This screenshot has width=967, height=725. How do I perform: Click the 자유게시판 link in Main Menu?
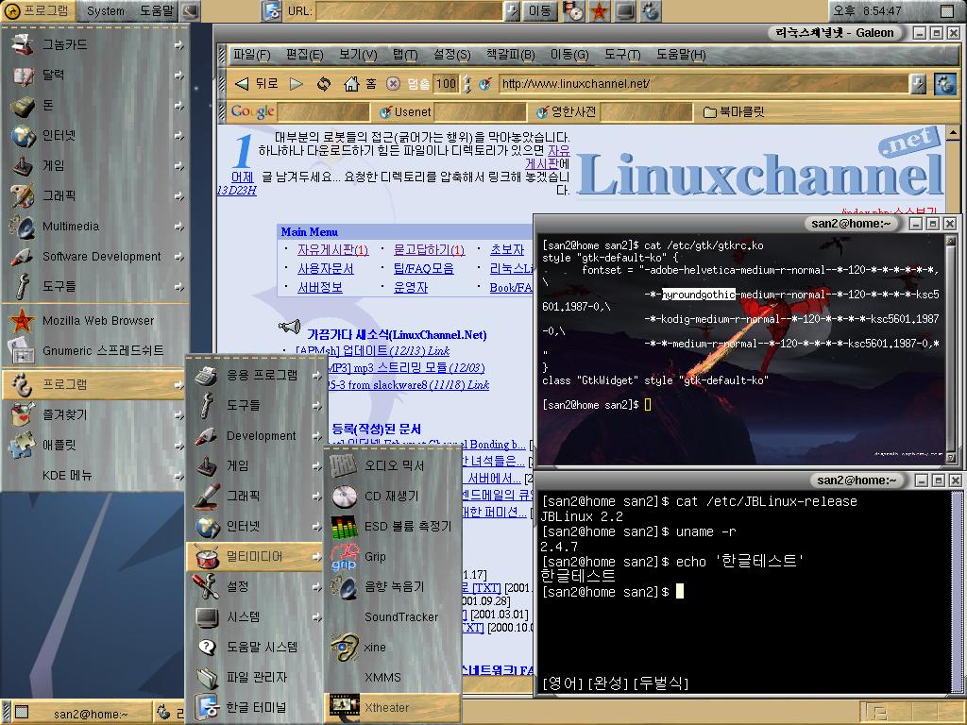pos(332,250)
